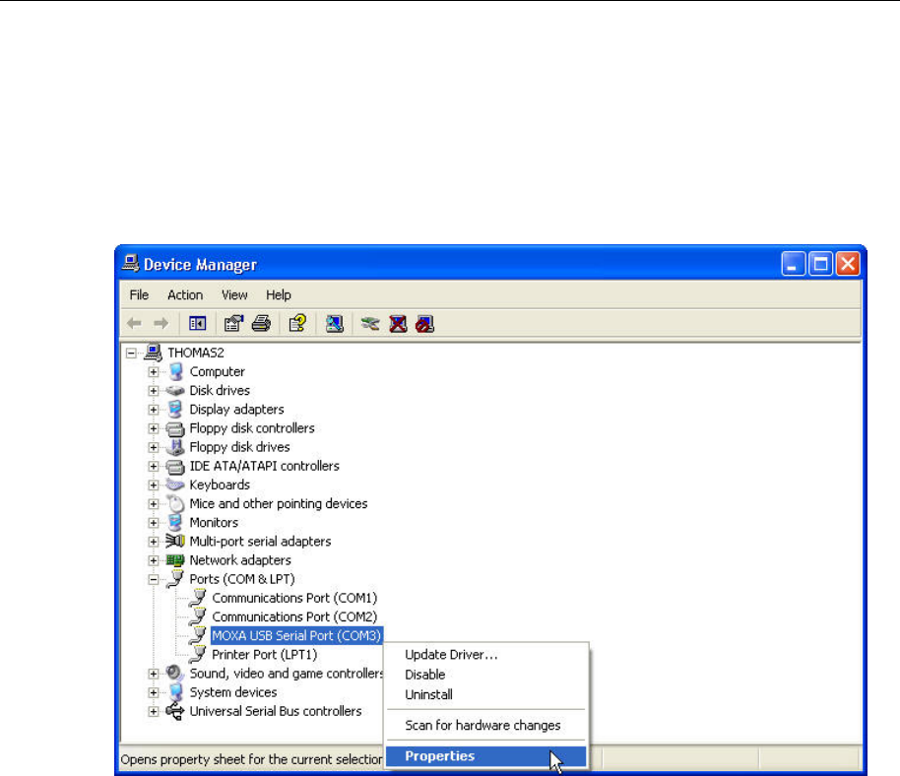
Task: Expand the Display adapters node
Action: click(154, 410)
